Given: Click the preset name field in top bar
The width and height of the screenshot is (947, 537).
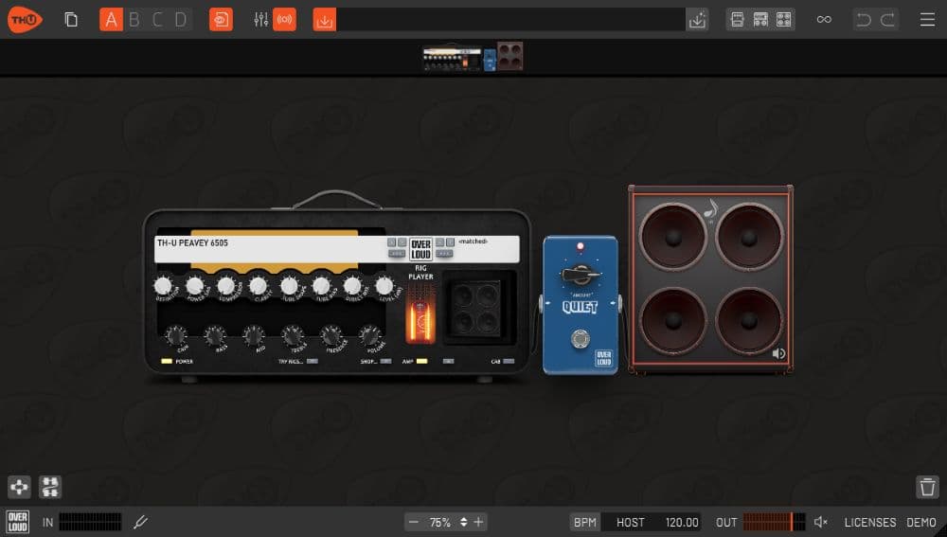Looking at the screenshot, I should click(x=511, y=19).
